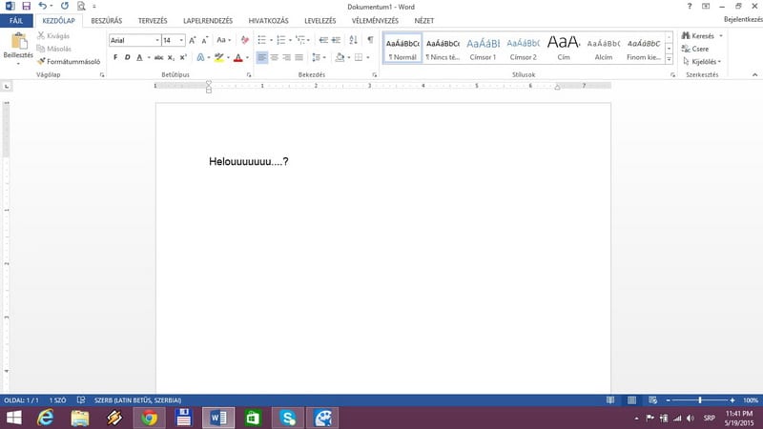Open Google Chrome from the taskbar

pyautogui.click(x=148, y=418)
